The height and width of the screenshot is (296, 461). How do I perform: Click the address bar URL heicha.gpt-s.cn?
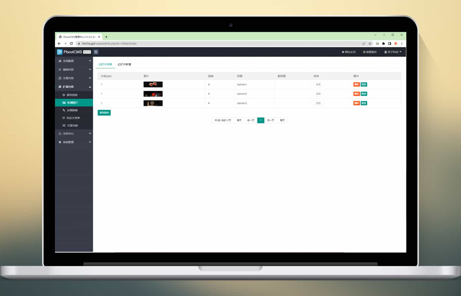point(109,43)
